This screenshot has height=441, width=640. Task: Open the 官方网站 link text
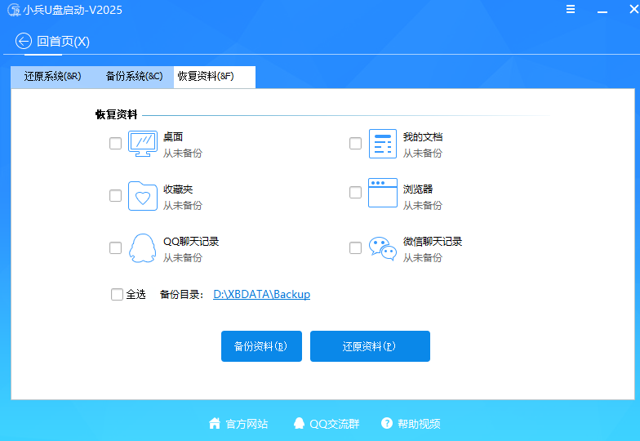pos(247,424)
